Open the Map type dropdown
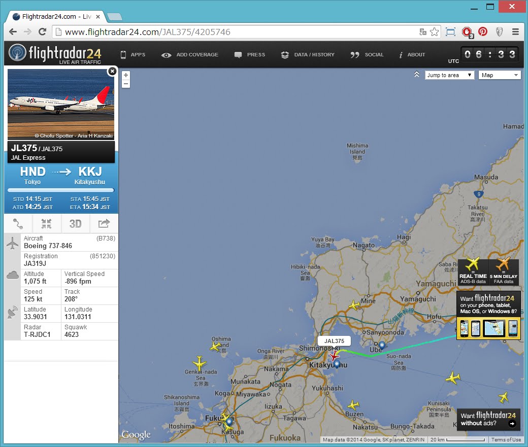Image resolution: width=528 pixels, height=447 pixels. click(x=500, y=75)
